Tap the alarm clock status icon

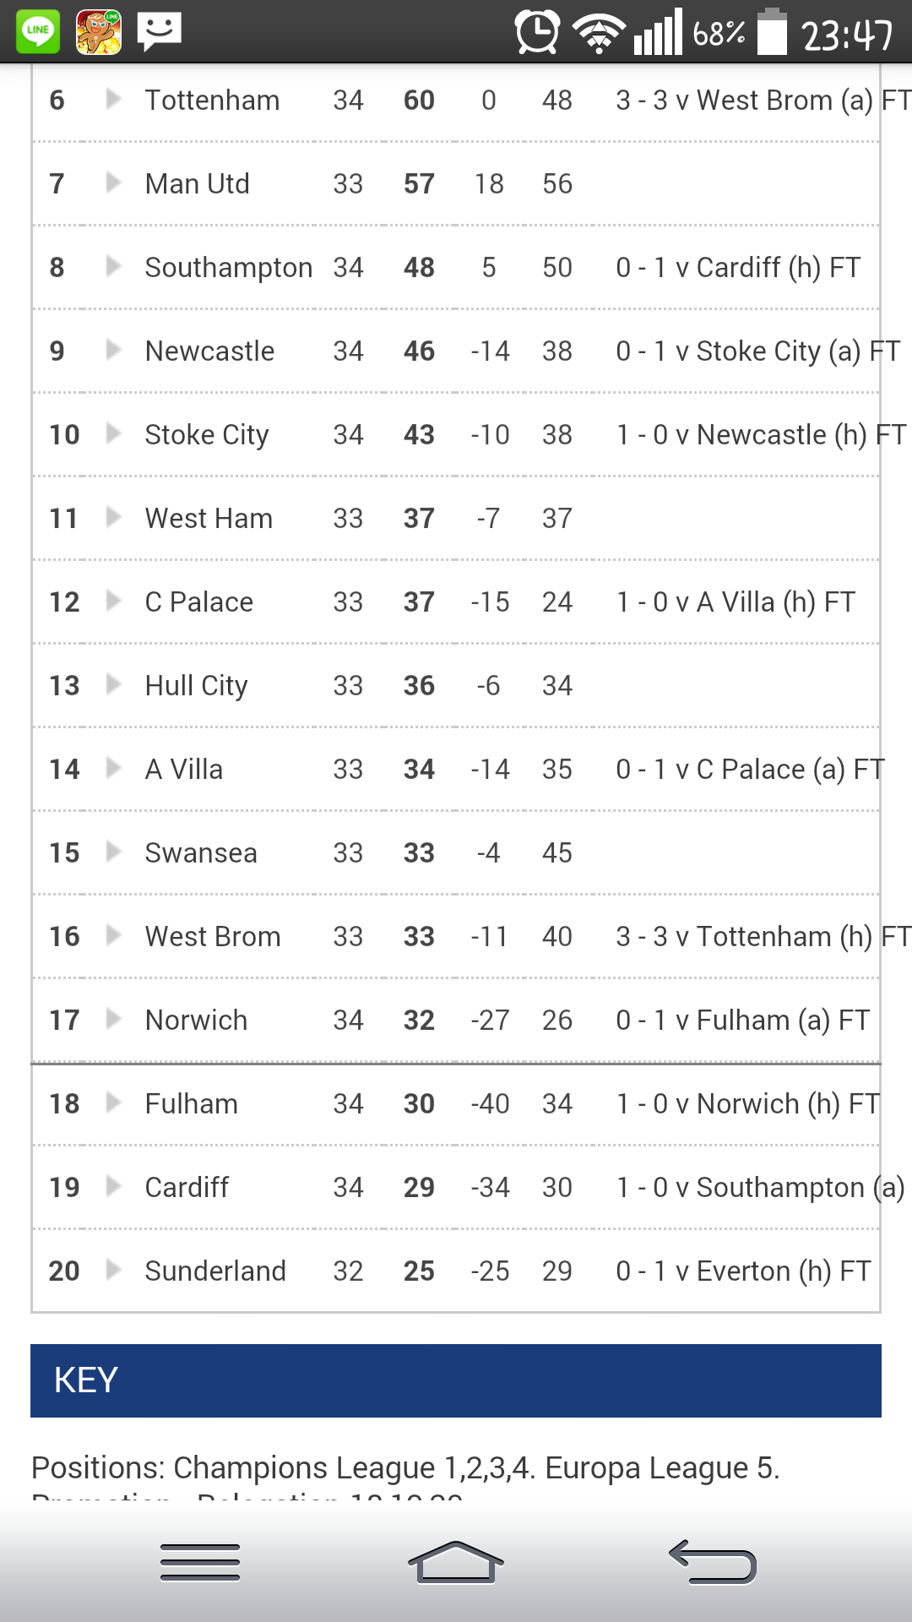tap(537, 33)
